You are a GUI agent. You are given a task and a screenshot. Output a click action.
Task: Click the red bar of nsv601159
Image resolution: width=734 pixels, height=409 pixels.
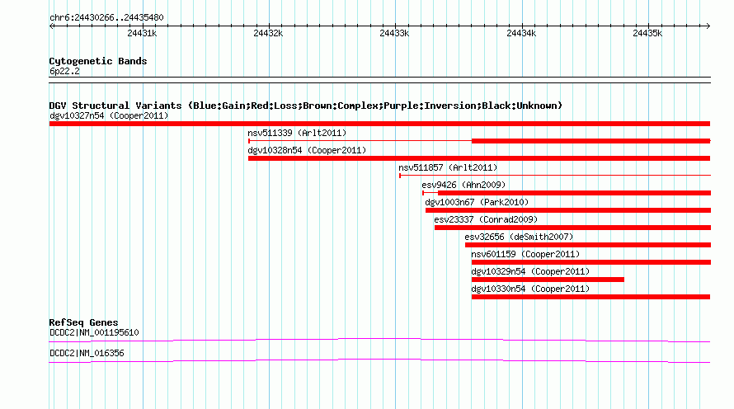(x=591, y=262)
